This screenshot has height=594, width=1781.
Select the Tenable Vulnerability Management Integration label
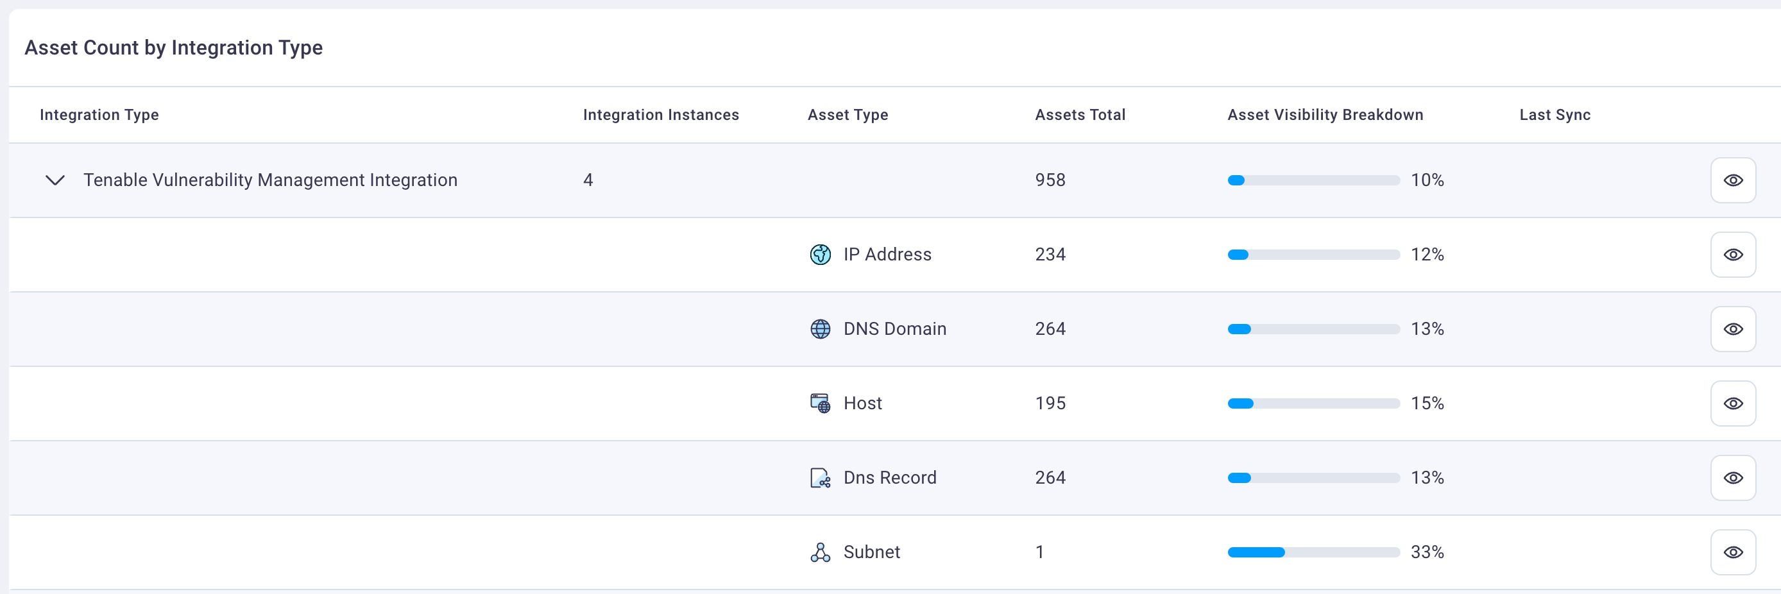coord(270,180)
